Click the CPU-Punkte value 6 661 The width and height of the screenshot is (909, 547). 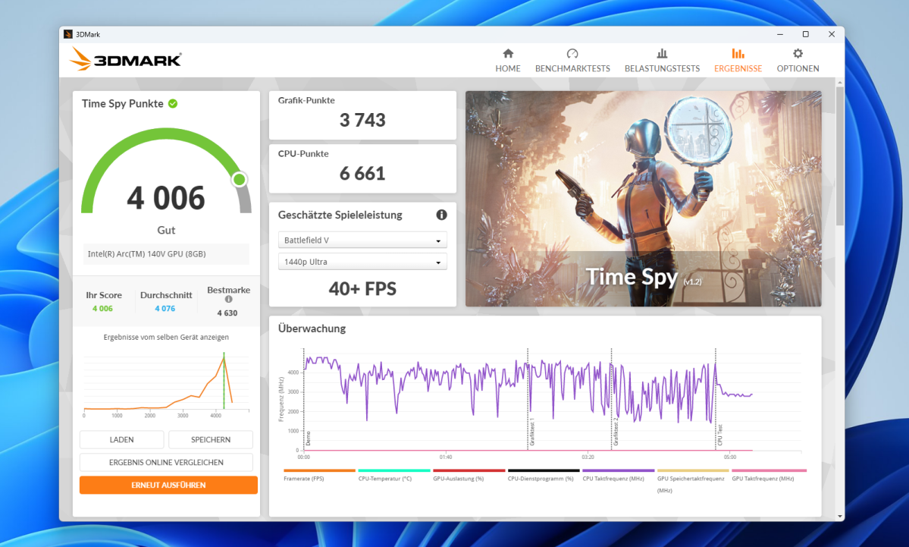pos(362,174)
